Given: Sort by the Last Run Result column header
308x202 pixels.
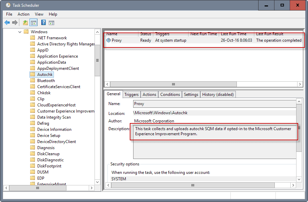Looking at the screenshot, I should (x=279, y=34).
